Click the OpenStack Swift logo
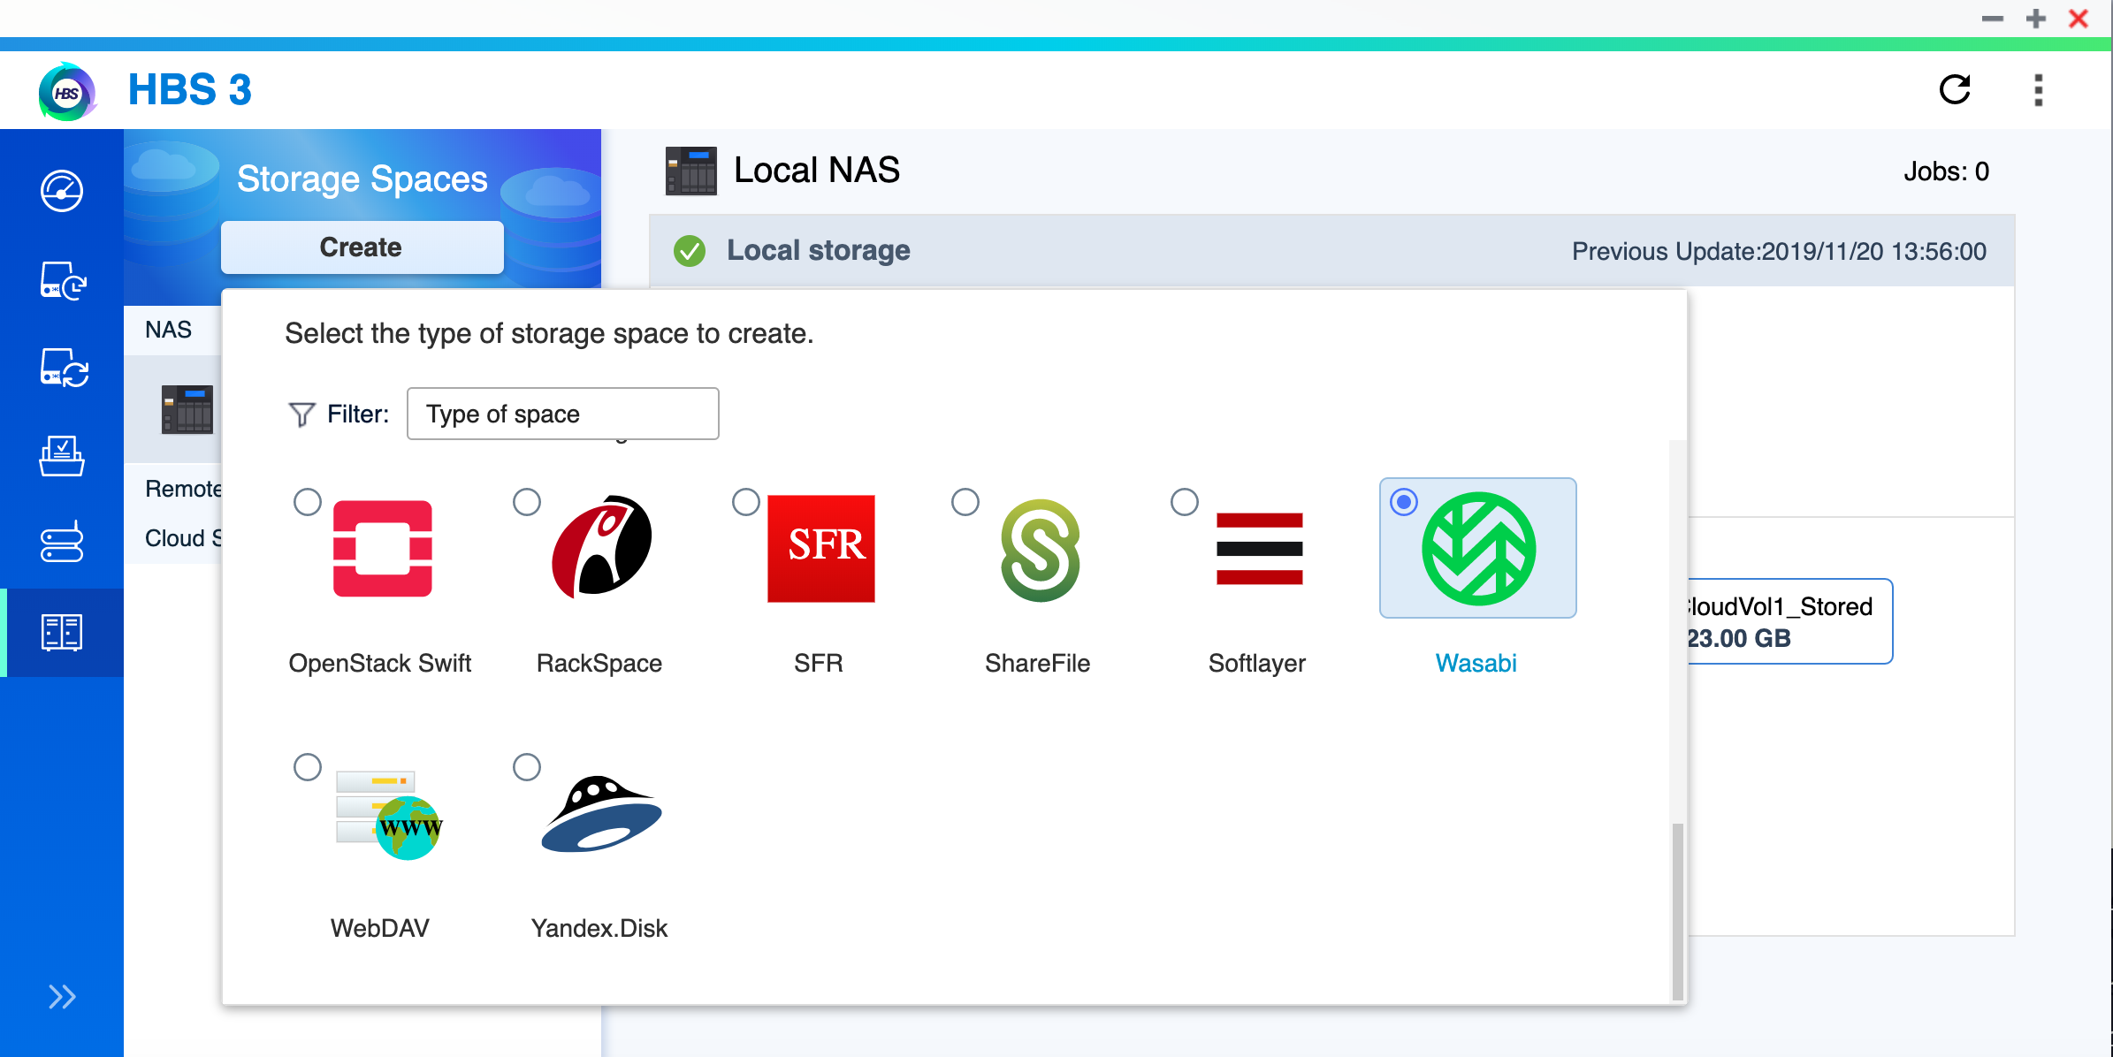 tap(383, 549)
